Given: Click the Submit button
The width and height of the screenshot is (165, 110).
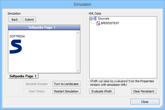Looking at the screenshot, I should pos(29,20).
